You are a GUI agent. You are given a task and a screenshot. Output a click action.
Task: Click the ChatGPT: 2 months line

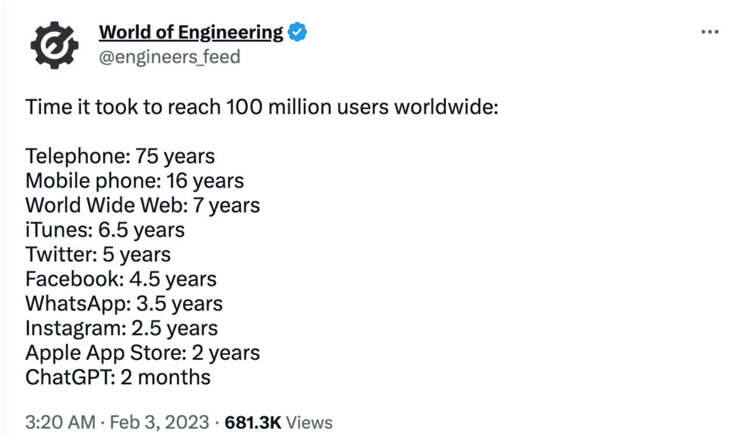tap(118, 377)
